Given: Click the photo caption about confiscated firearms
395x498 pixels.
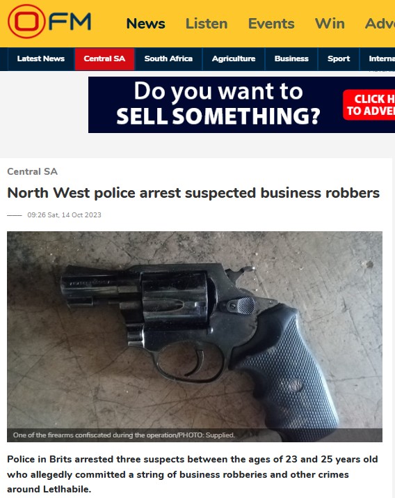Looking at the screenshot, I should click(124, 435).
